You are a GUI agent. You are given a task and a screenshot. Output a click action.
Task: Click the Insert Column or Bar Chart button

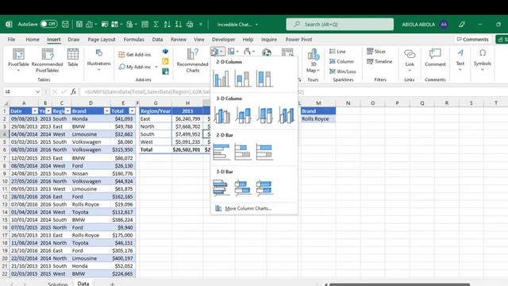pyautogui.click(x=217, y=51)
